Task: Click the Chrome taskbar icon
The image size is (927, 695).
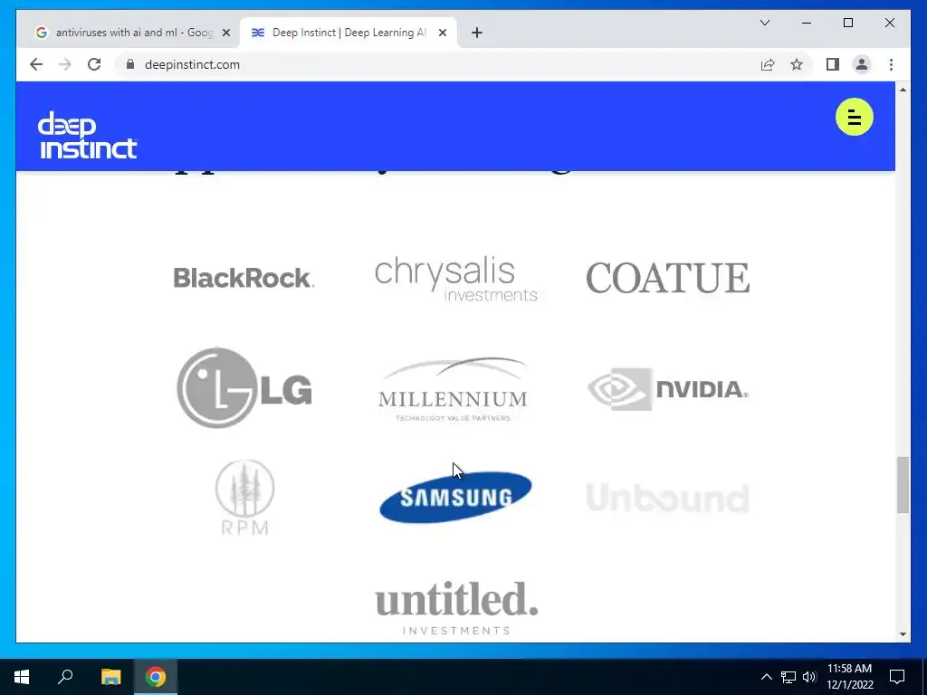Action: coord(156,677)
